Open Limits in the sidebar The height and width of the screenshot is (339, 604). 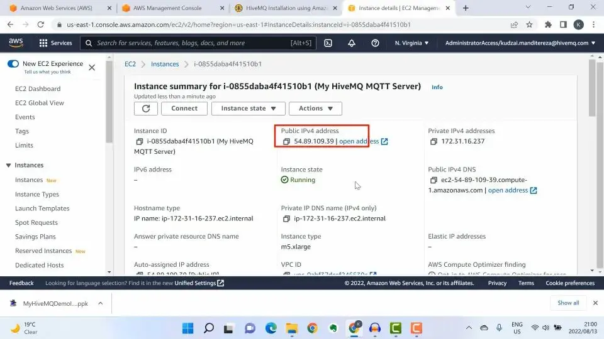pos(25,145)
